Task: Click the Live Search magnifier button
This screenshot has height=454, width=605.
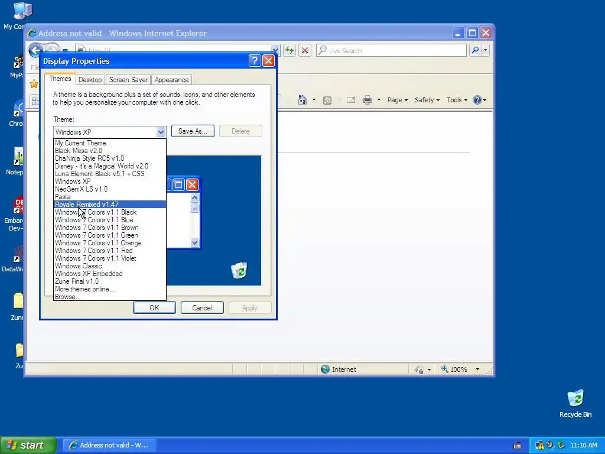Action: tap(476, 50)
